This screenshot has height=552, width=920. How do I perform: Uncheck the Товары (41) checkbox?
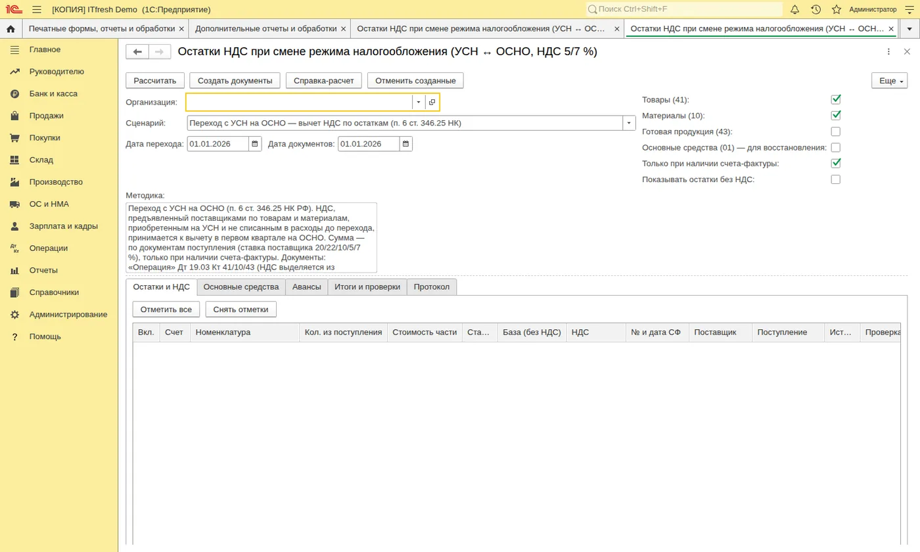pyautogui.click(x=836, y=100)
